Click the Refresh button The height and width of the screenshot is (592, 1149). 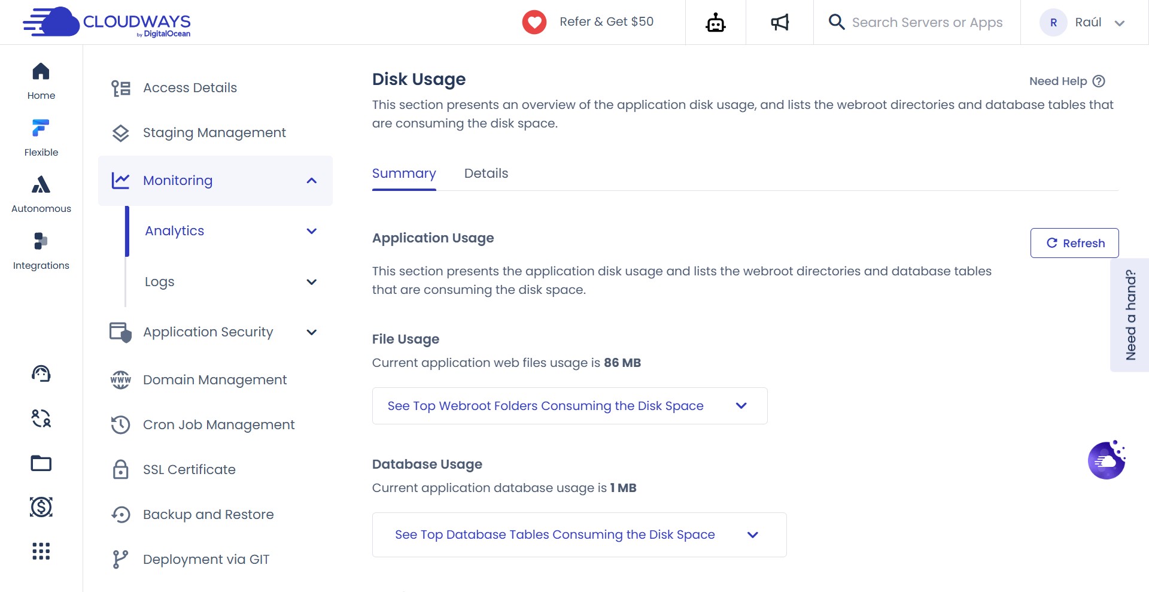click(1074, 243)
